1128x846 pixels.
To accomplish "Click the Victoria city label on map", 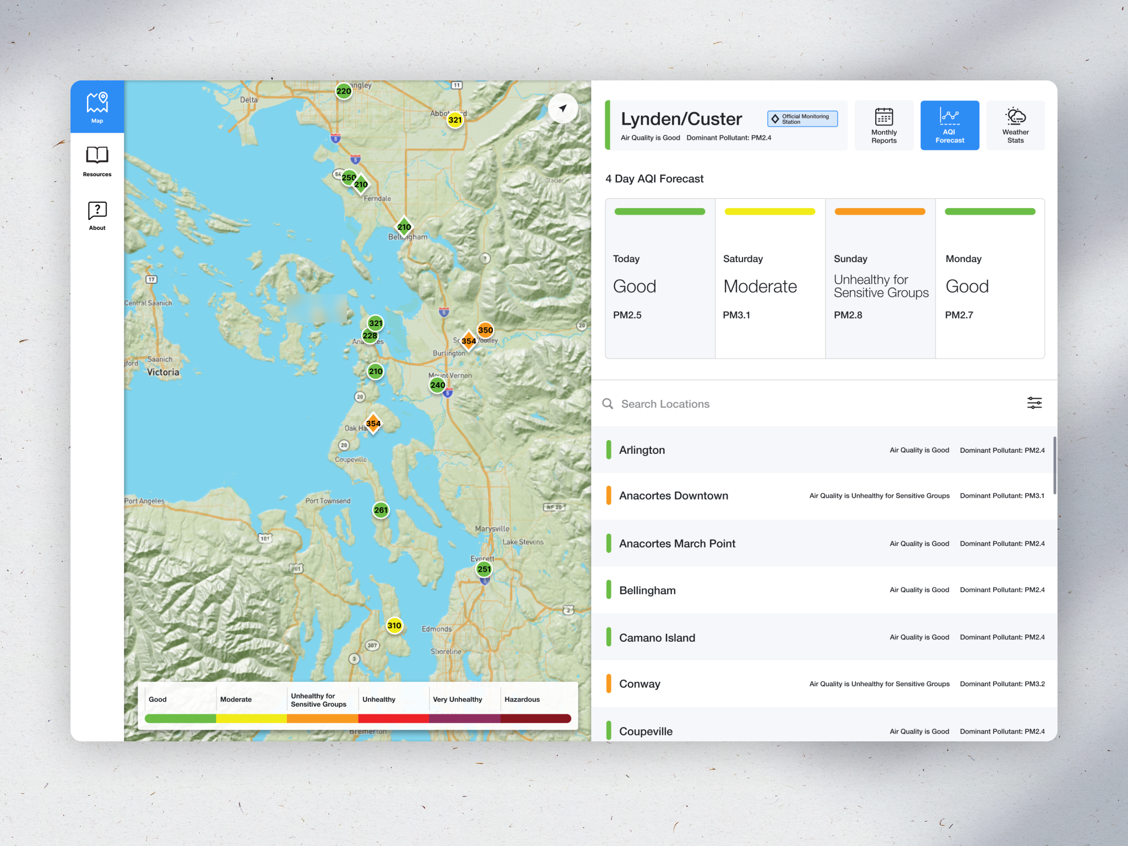I will pos(163,372).
